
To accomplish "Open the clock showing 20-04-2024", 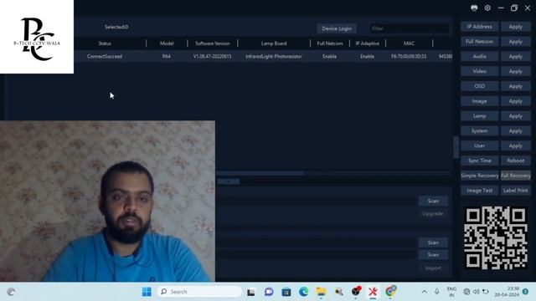I will (507, 292).
